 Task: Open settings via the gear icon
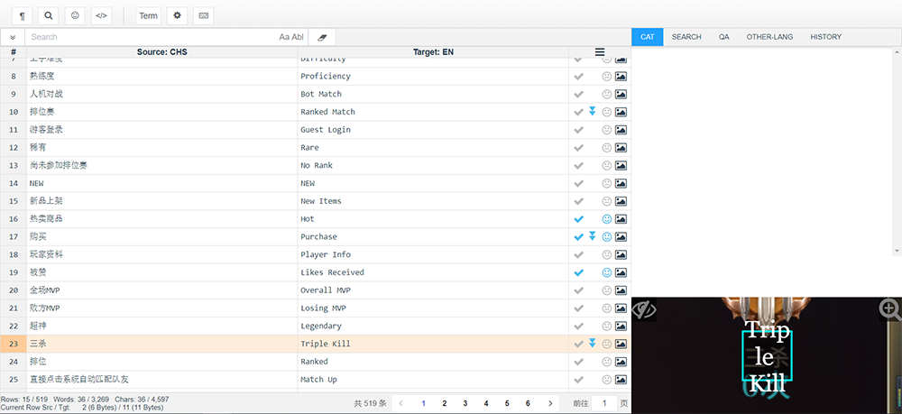click(x=177, y=15)
